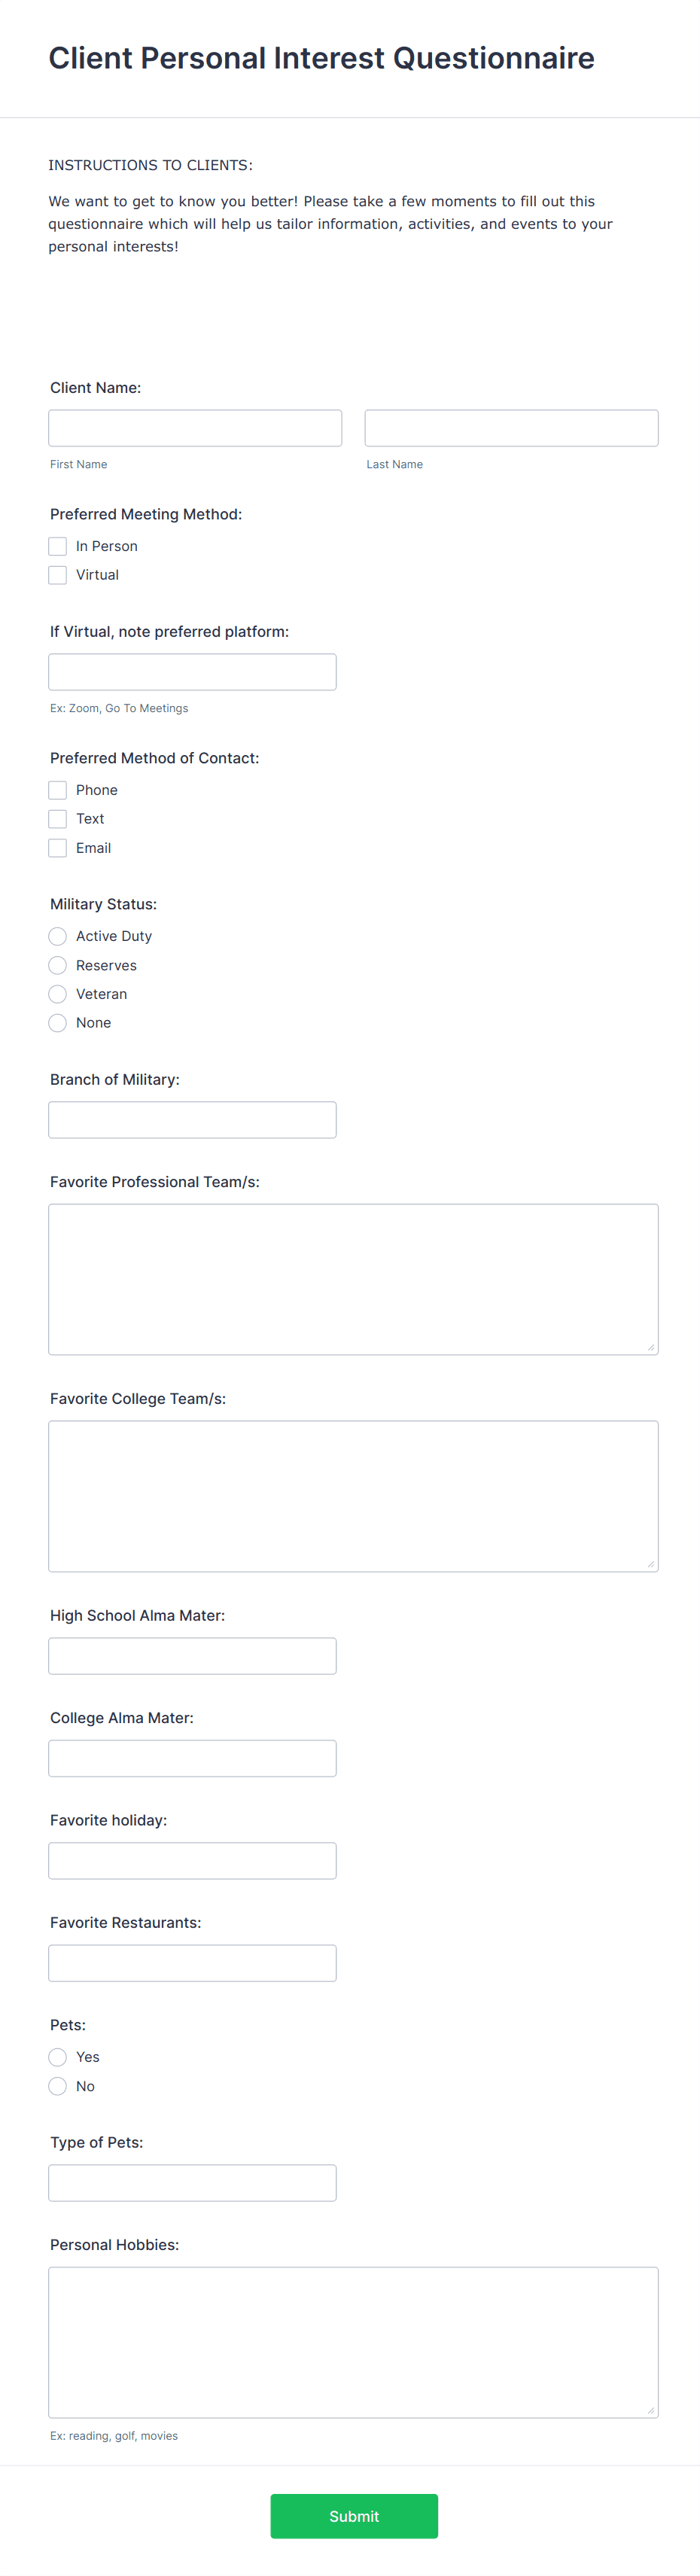Viewport: 700px width, 2576px height.
Task: Select the Active Duty military status option
Action: 58,936
